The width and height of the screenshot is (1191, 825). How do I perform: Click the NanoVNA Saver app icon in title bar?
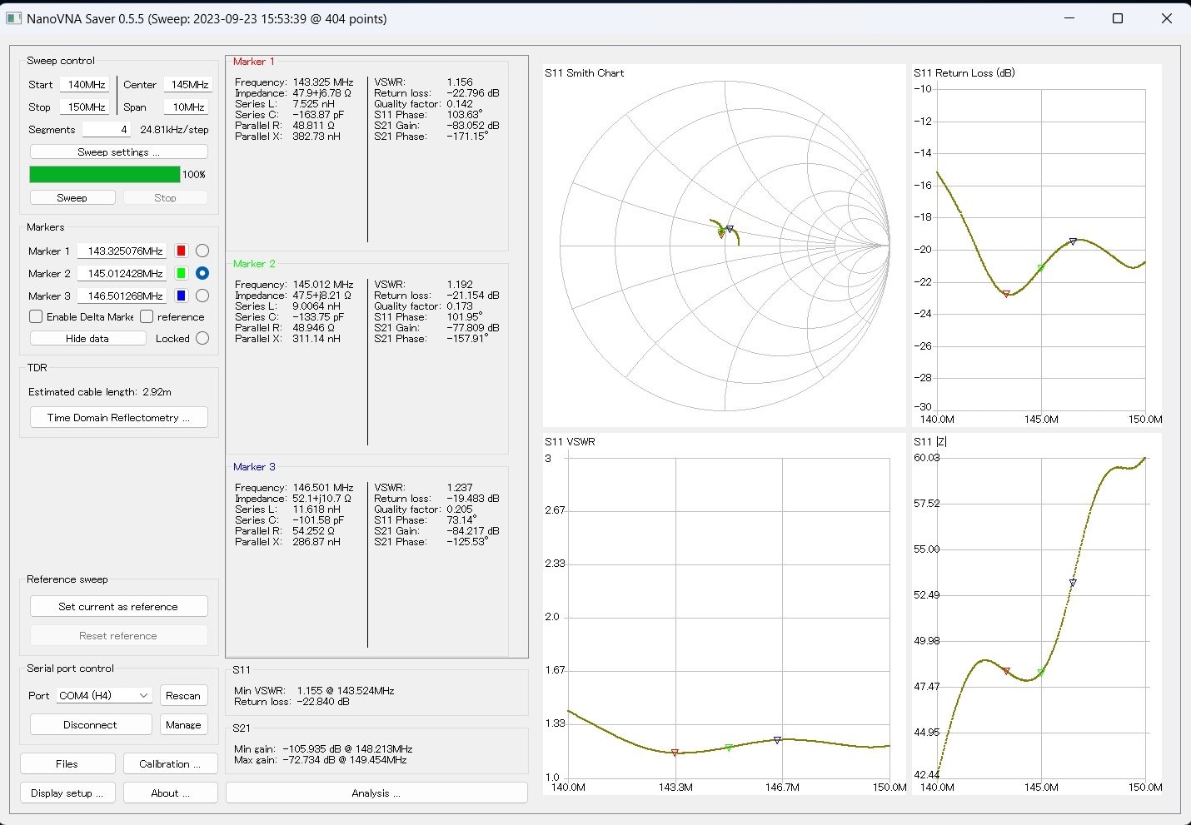coord(14,18)
